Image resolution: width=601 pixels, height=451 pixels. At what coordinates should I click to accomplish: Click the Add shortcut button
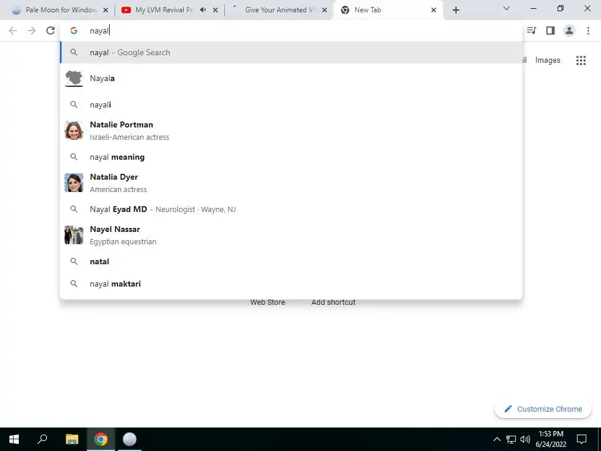pos(333,302)
